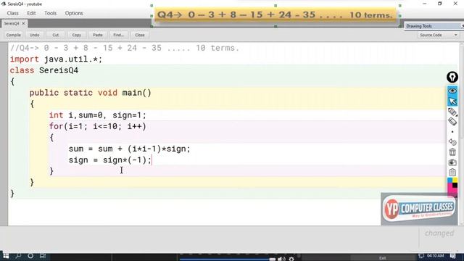Open the pen annotation tool main icon
464x261 pixels.
[452, 78]
